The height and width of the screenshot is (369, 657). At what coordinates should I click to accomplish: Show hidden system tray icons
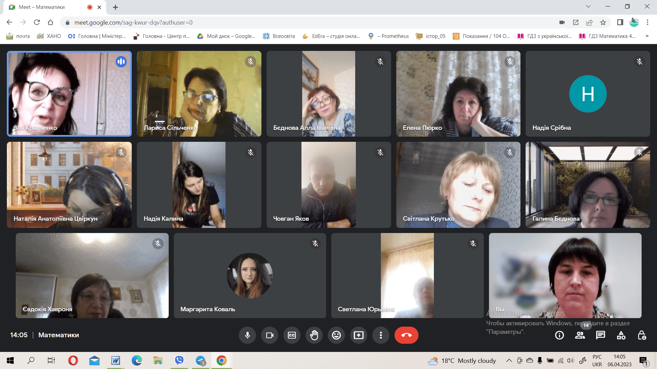(509, 360)
